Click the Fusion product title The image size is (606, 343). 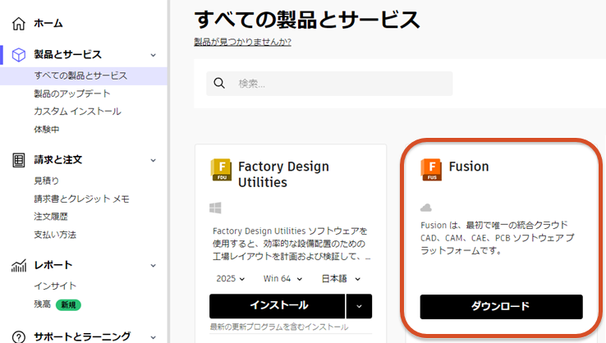[469, 167]
